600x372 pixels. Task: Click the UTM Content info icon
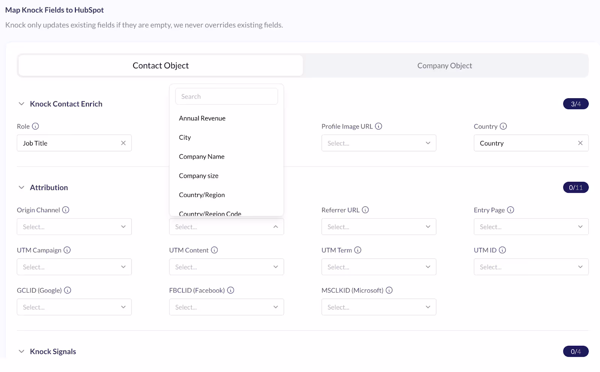point(214,250)
